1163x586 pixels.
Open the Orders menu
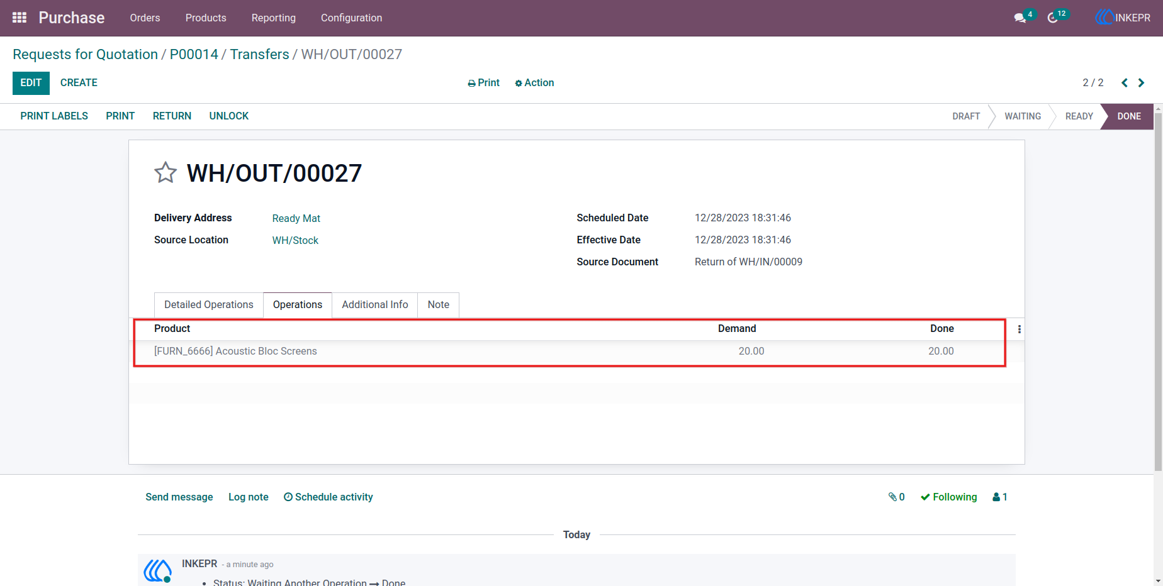pos(145,18)
